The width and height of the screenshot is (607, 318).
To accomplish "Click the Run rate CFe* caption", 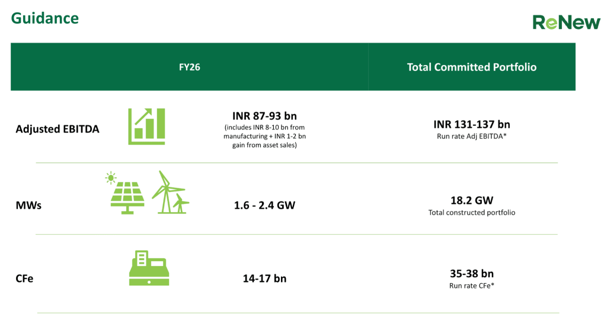I will (x=471, y=286).
